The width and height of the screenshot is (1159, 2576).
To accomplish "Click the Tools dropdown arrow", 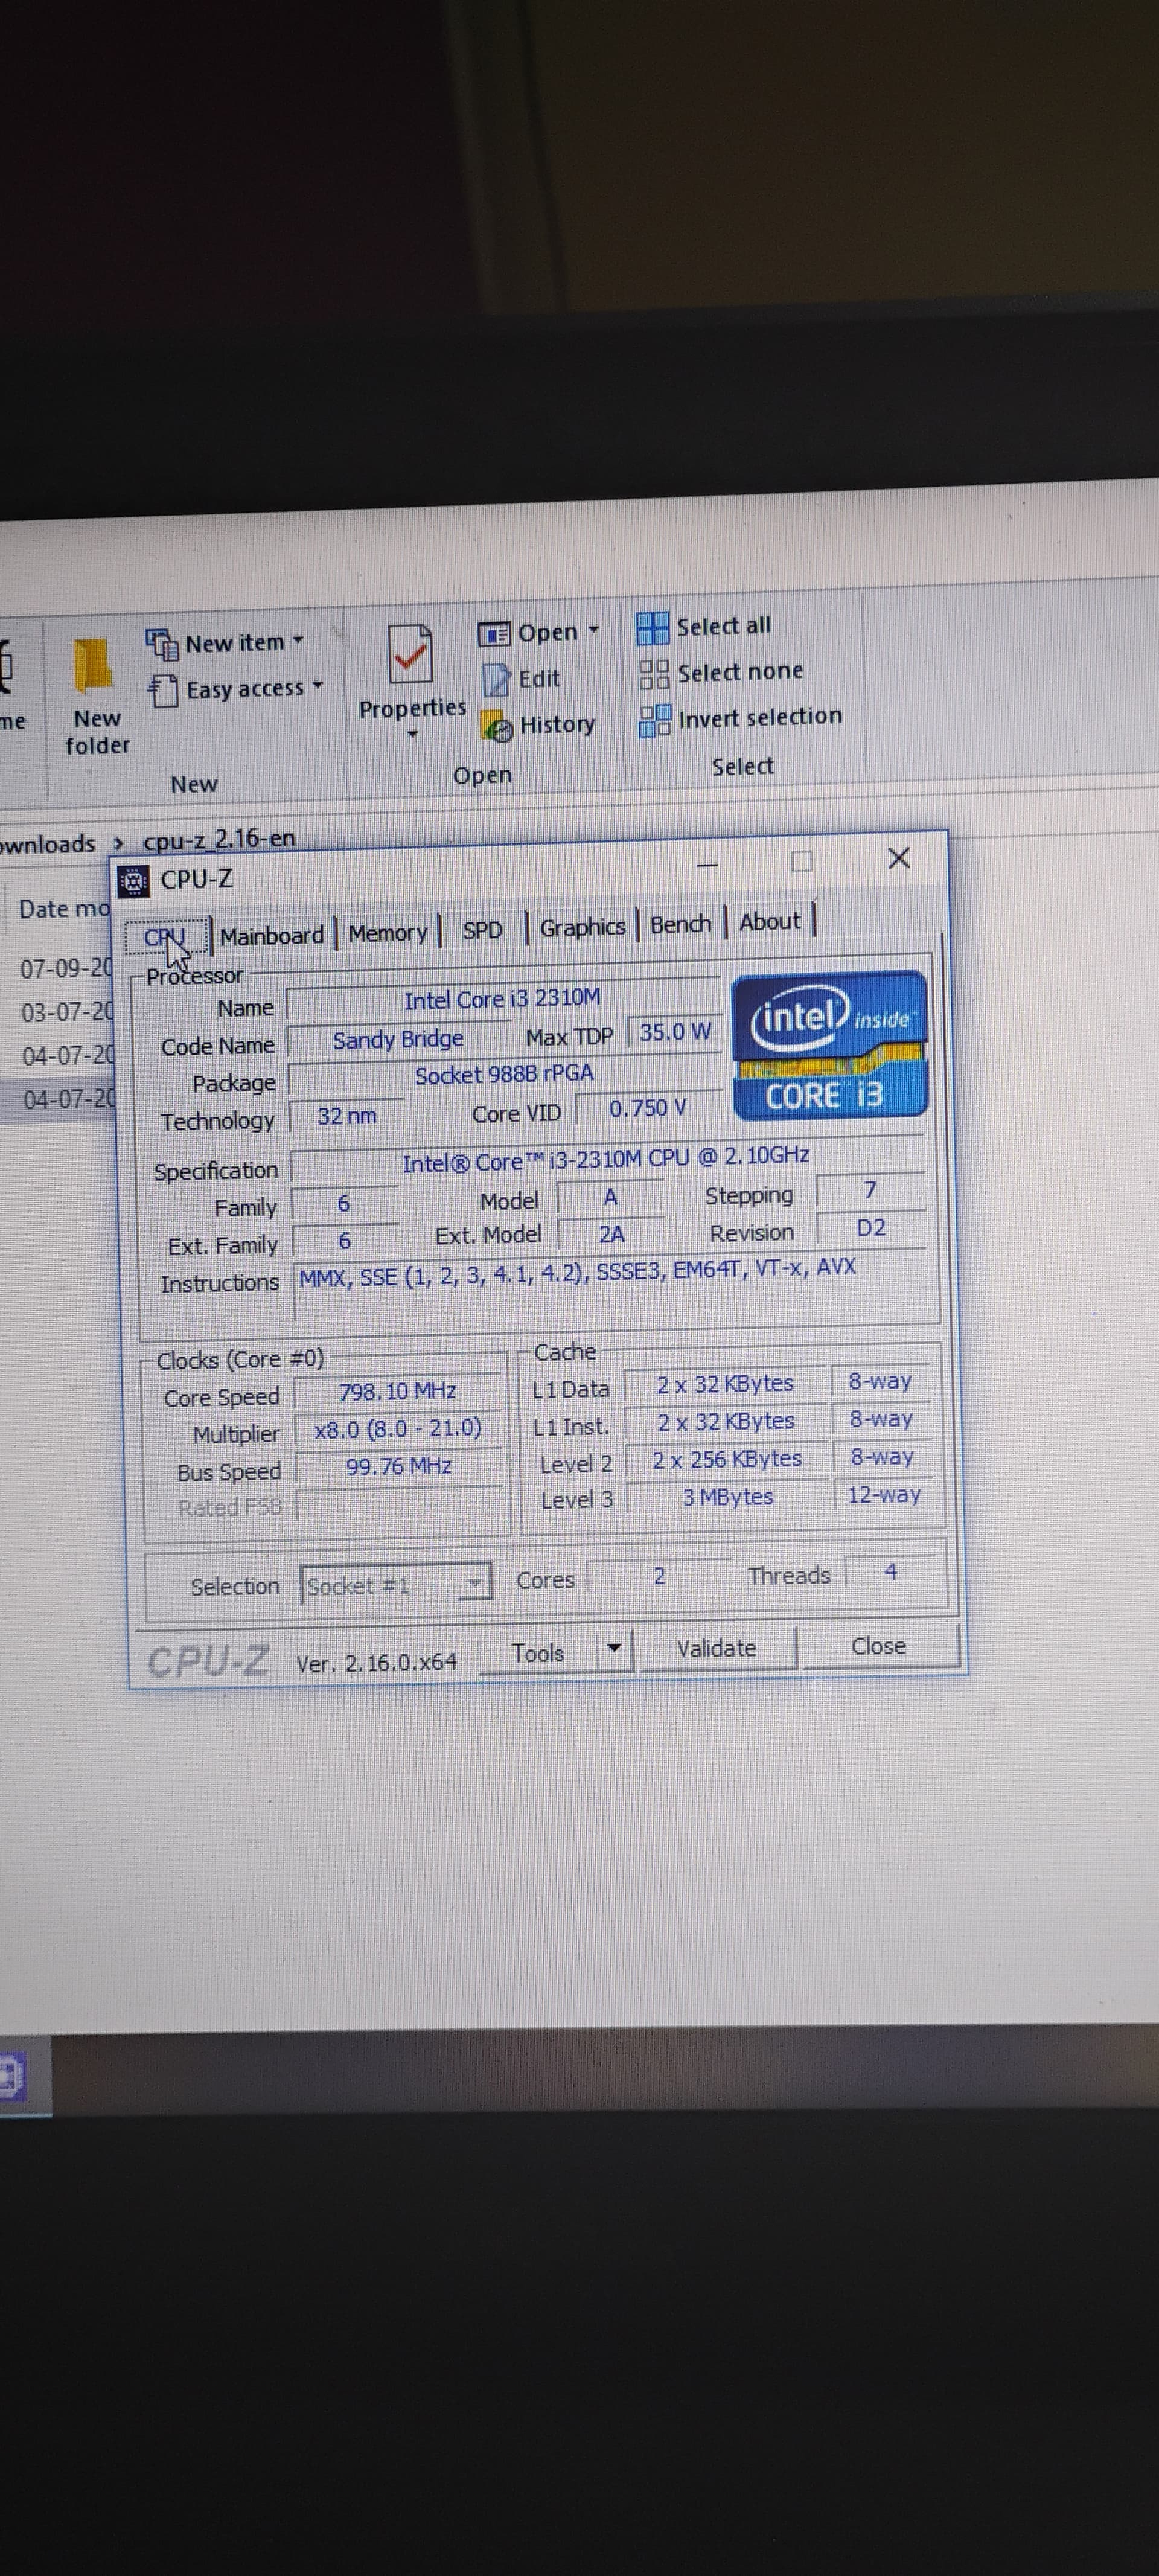I will click(x=614, y=1647).
